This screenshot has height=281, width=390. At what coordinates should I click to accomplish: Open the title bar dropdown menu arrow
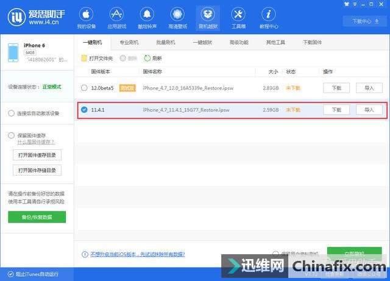[355, 4]
